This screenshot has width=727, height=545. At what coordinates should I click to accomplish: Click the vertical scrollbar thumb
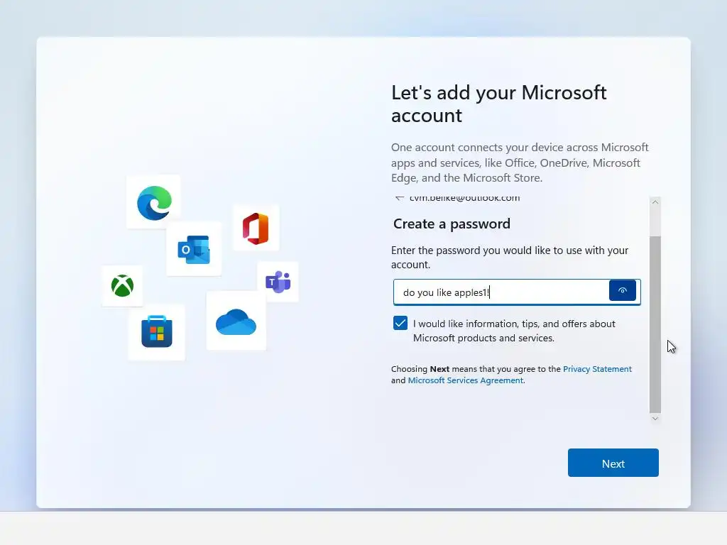point(655,324)
